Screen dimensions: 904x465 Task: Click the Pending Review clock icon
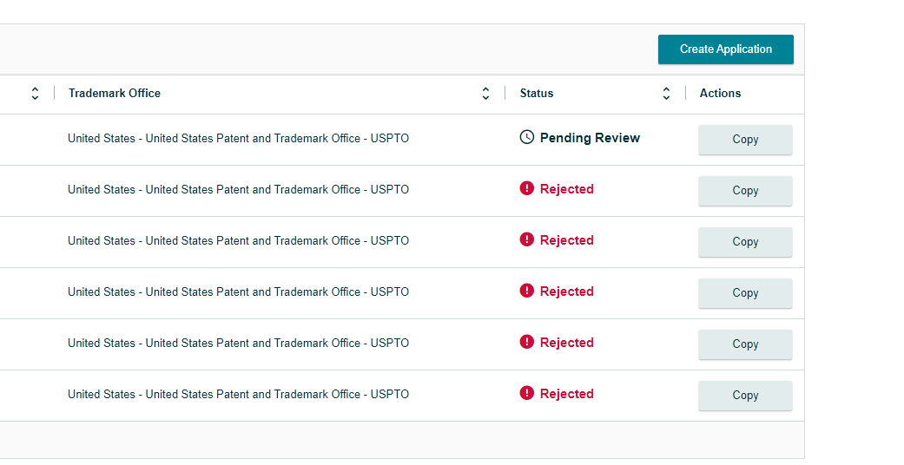click(526, 137)
